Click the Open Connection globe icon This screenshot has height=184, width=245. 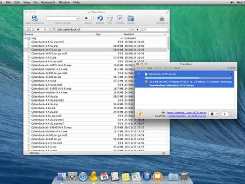35,18
